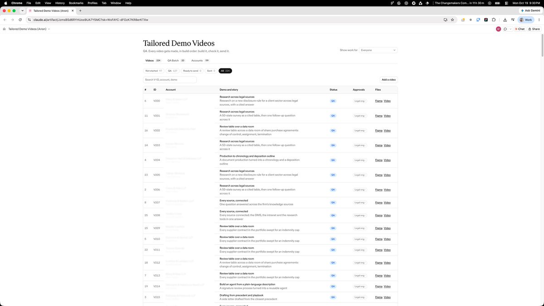Click the comment bubble icon near Chat

505,29
